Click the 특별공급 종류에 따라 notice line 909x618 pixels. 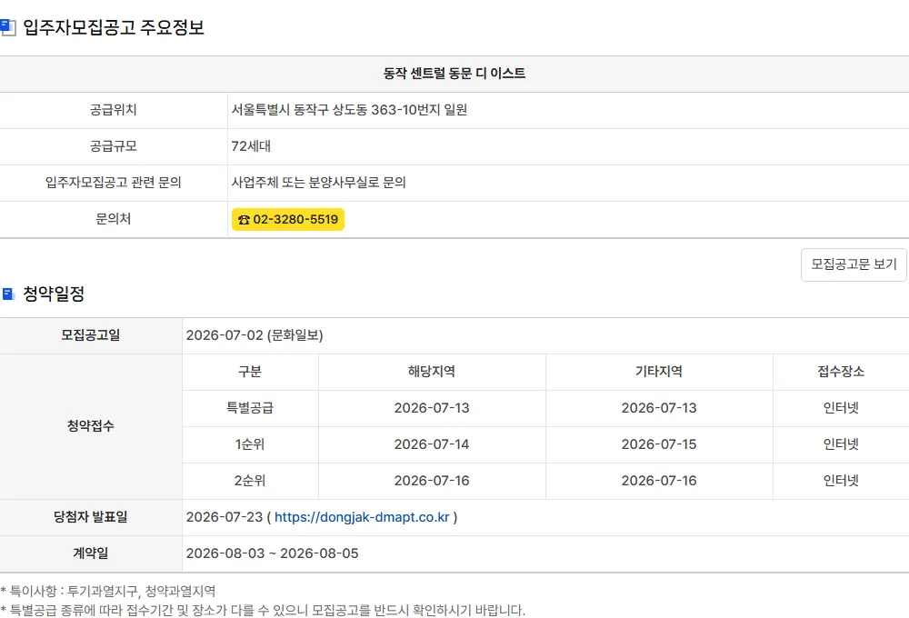point(263,611)
